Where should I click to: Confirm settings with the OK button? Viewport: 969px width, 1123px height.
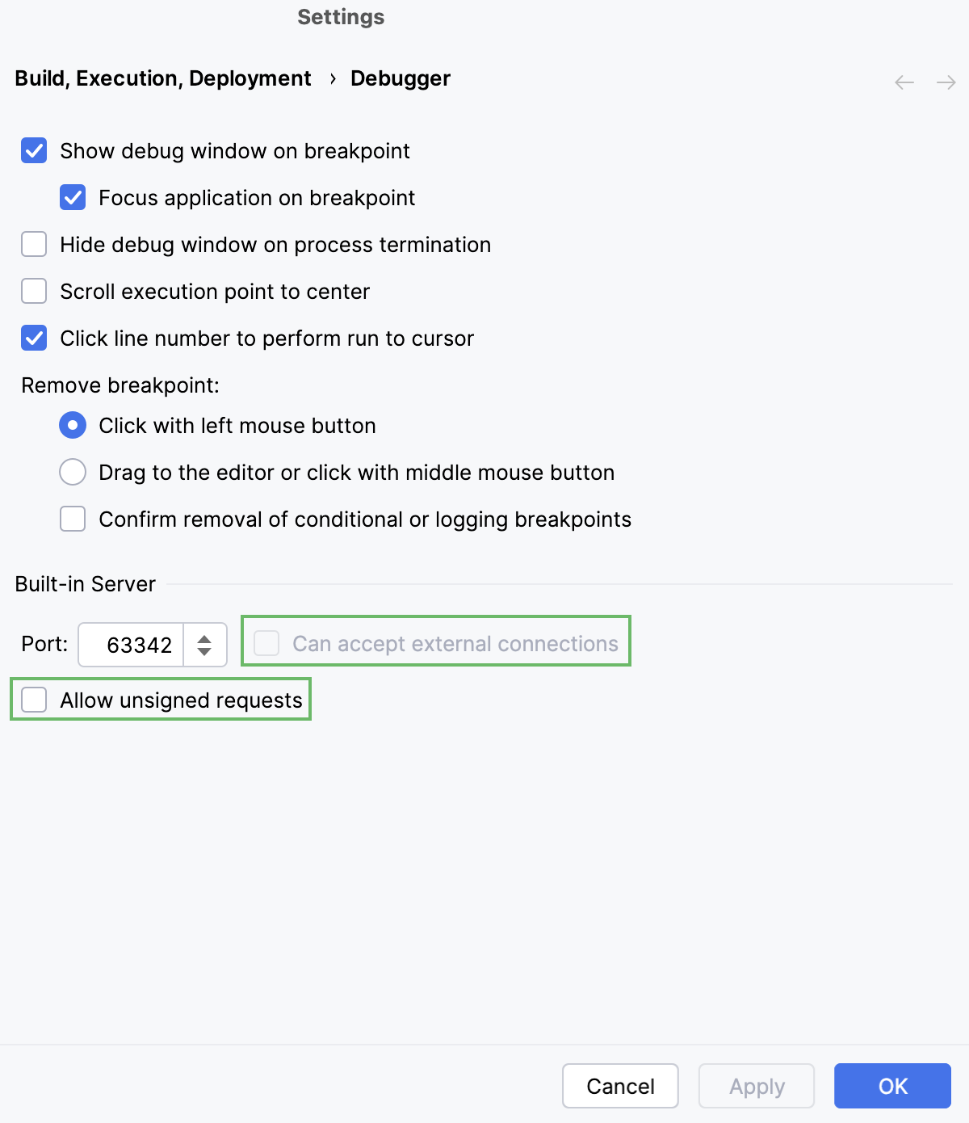pos(891,1086)
